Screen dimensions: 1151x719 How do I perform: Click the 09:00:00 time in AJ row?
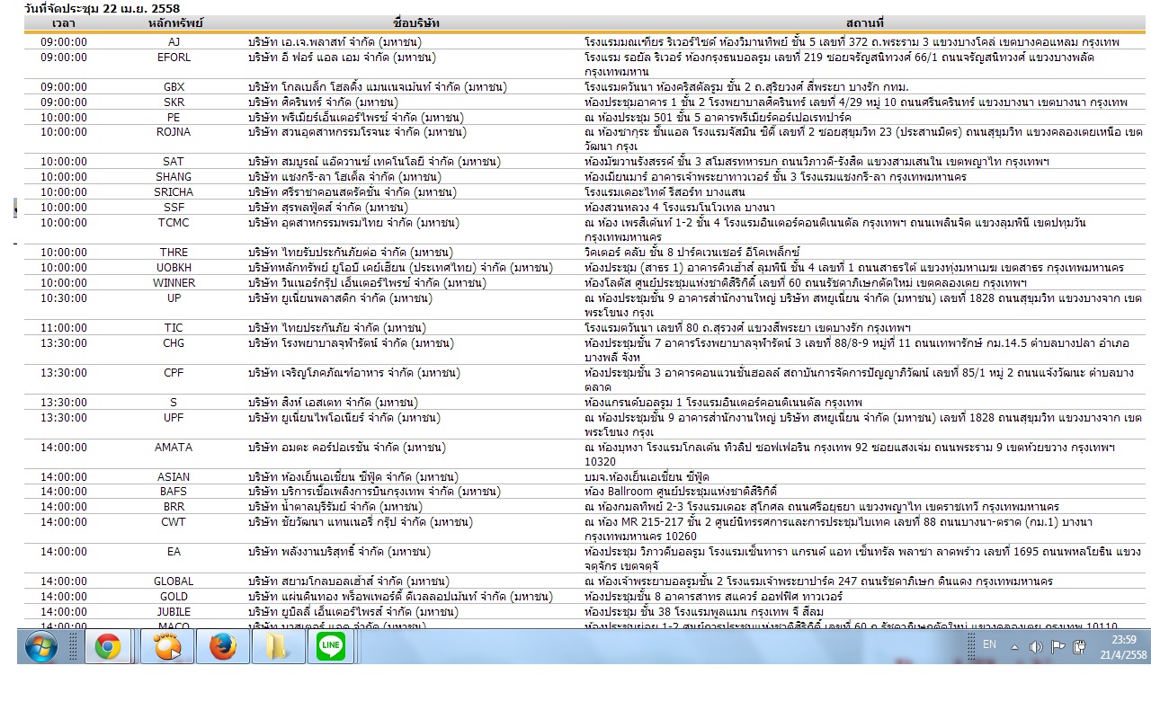[64, 42]
